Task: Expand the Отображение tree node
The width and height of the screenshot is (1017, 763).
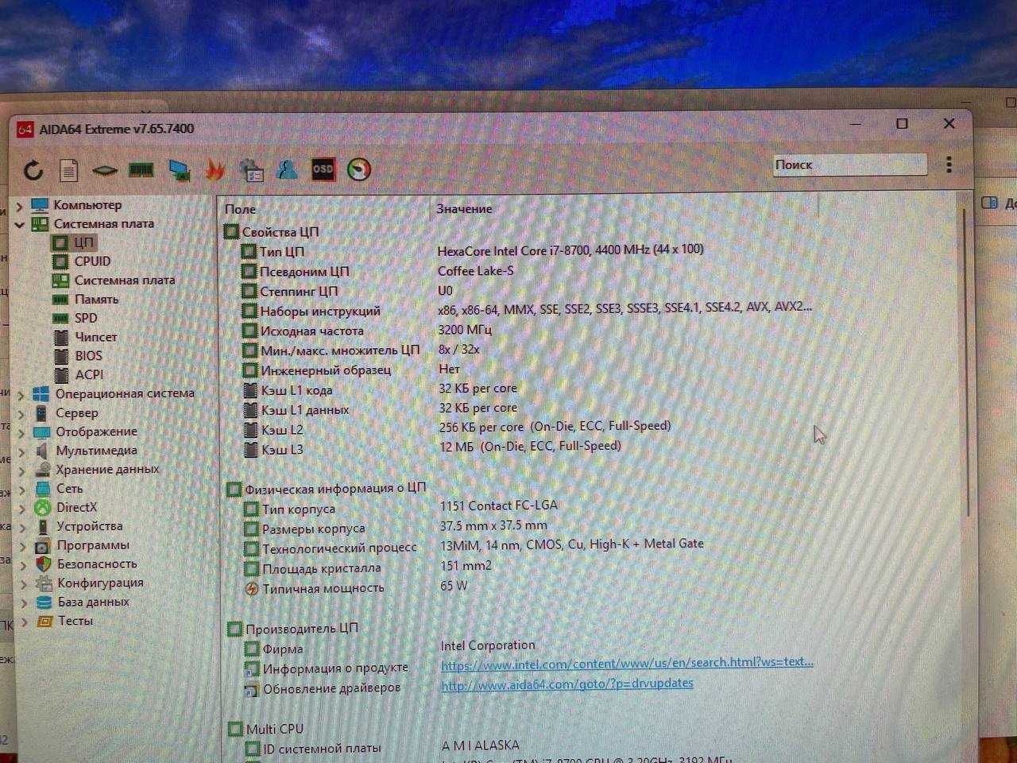Action: (21, 432)
